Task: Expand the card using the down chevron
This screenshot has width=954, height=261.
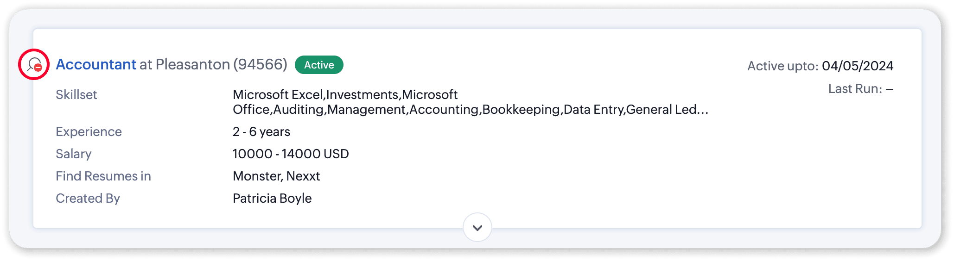Action: pos(477,227)
